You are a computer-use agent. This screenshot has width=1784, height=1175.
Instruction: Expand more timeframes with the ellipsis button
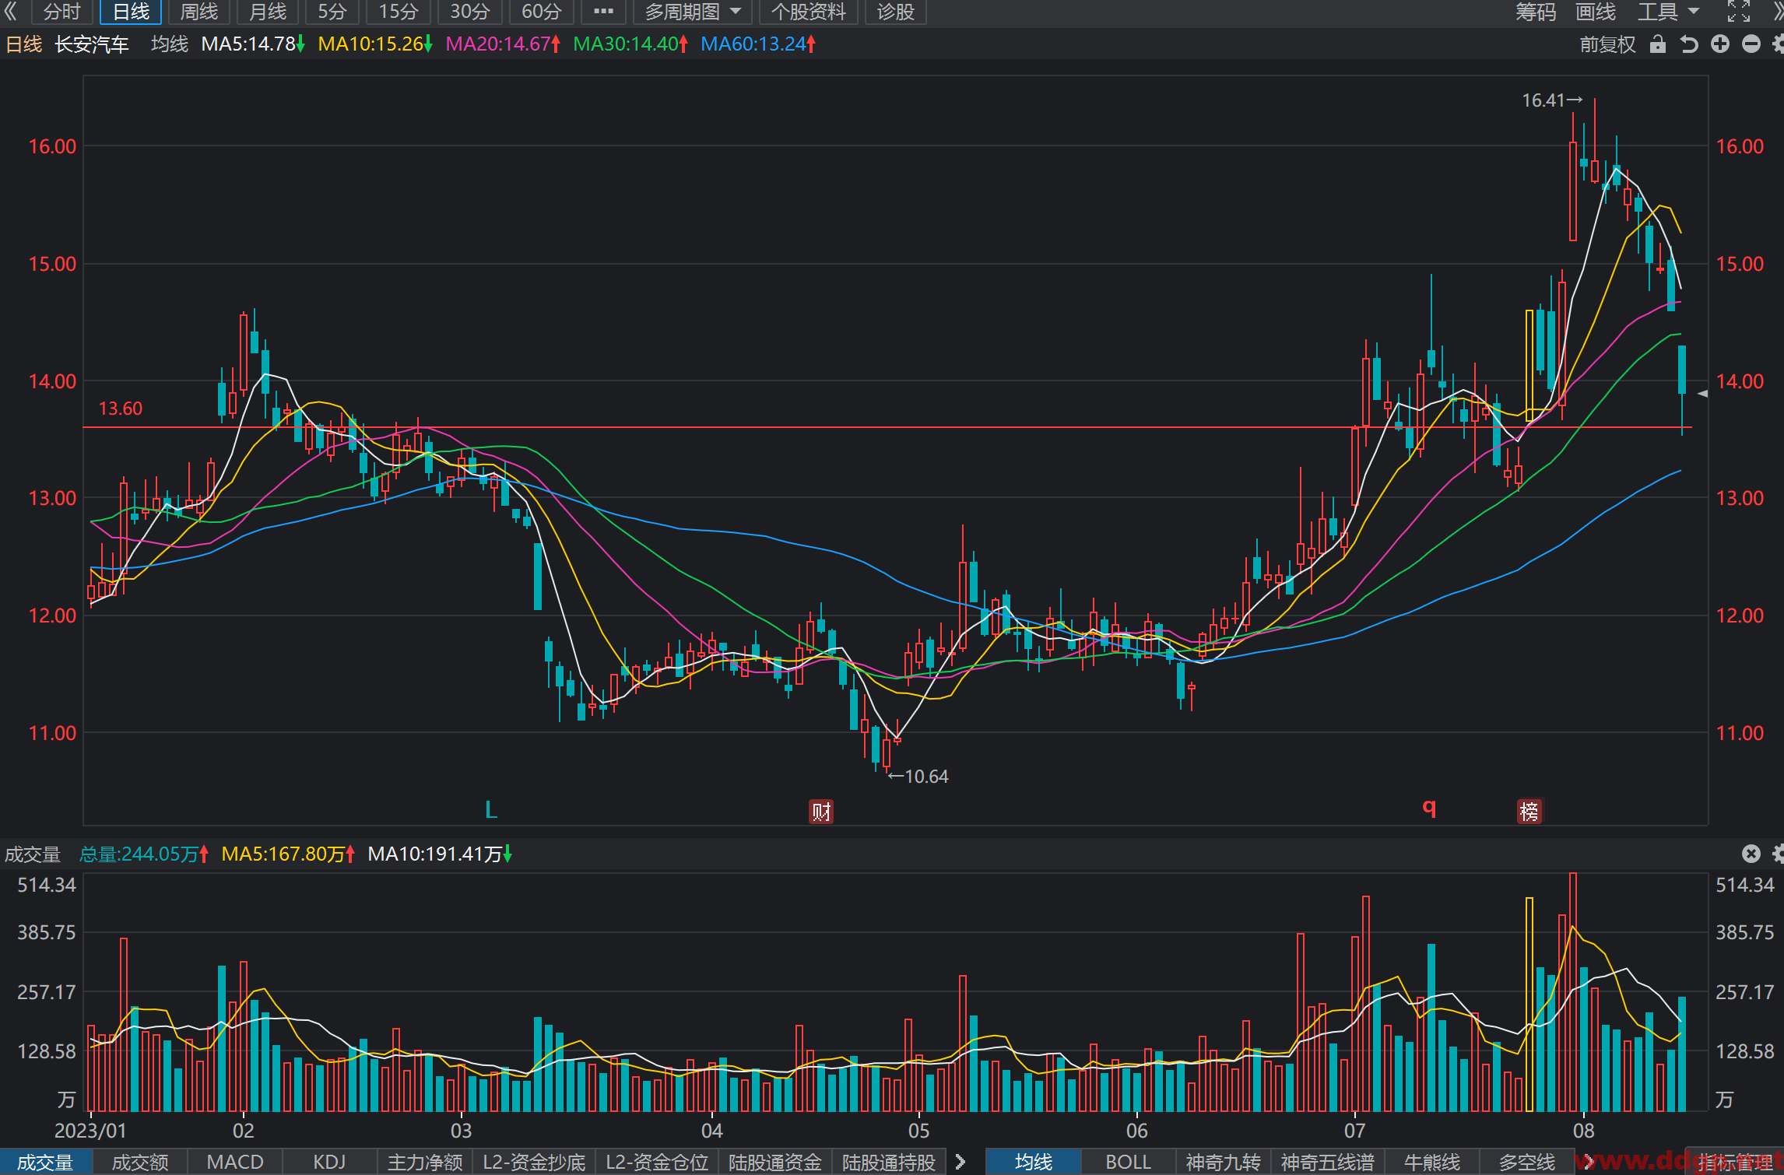[603, 12]
